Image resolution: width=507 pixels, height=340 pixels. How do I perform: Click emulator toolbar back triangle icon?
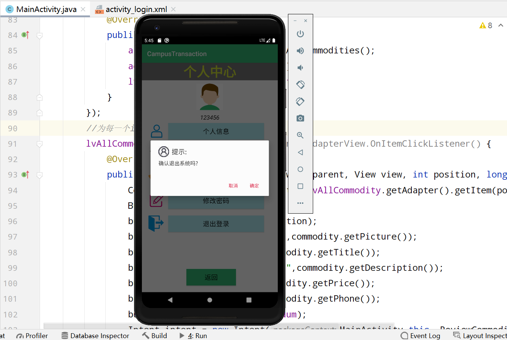[x=300, y=152]
